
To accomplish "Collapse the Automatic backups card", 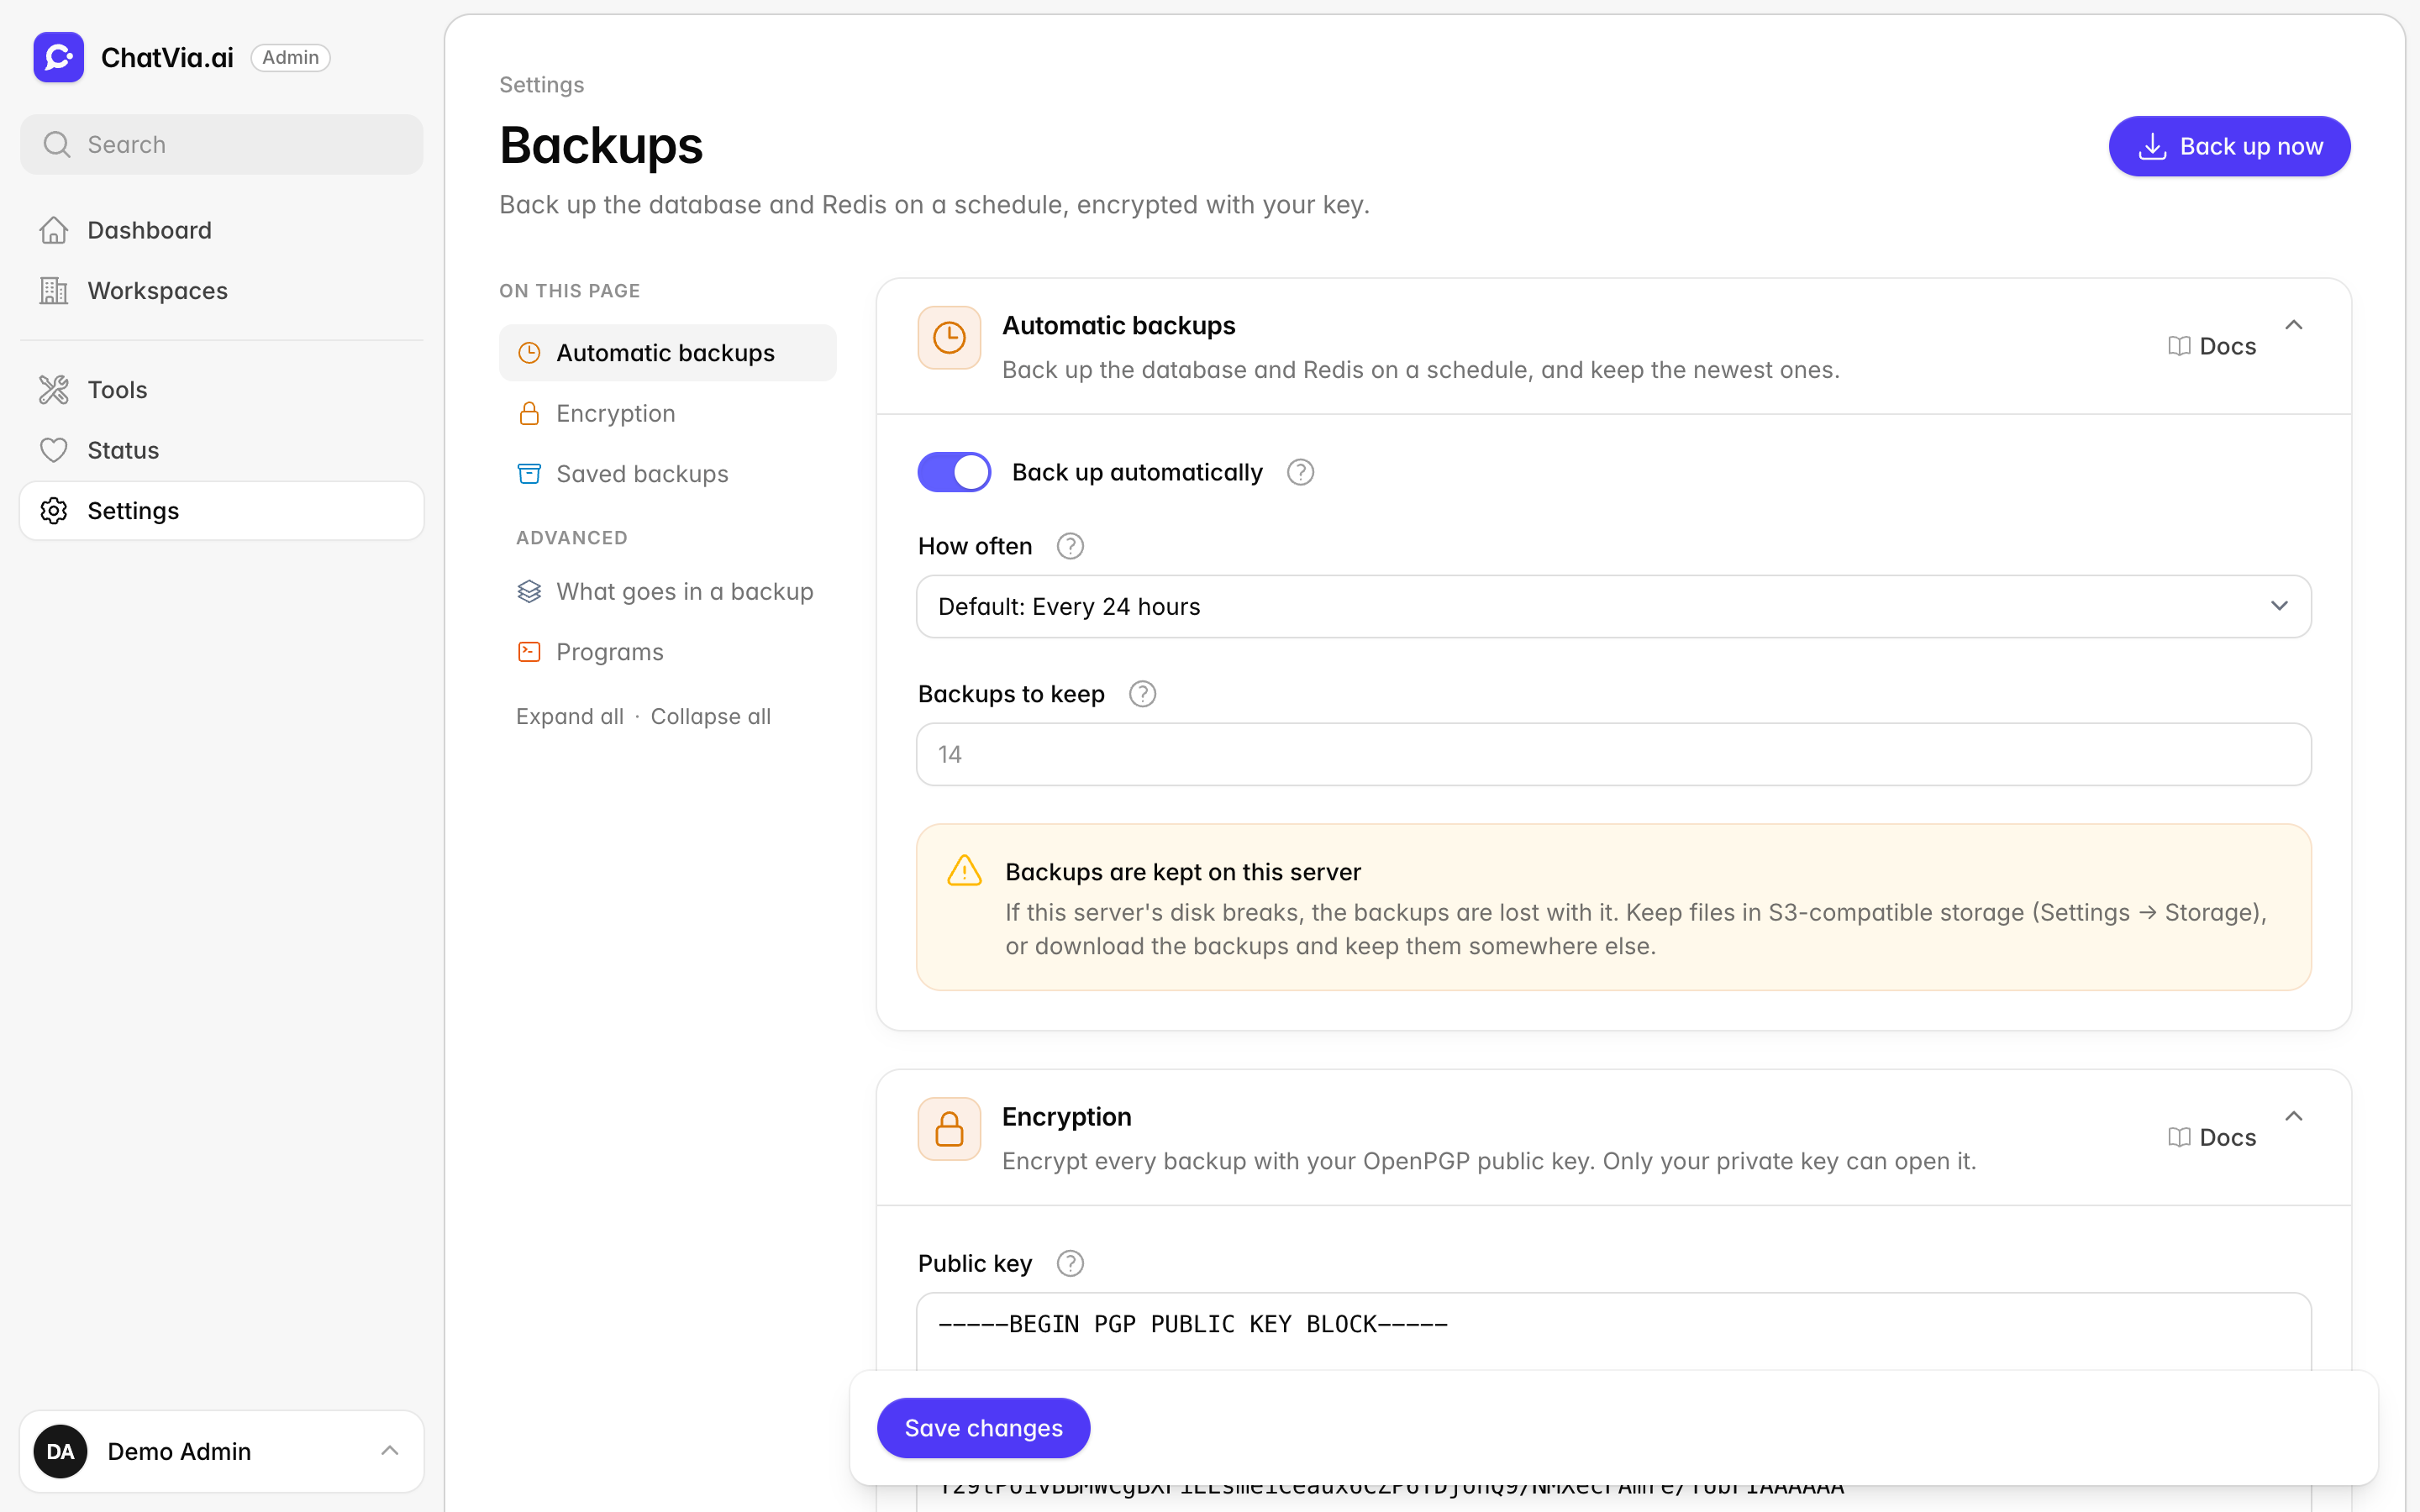I will (2294, 325).
